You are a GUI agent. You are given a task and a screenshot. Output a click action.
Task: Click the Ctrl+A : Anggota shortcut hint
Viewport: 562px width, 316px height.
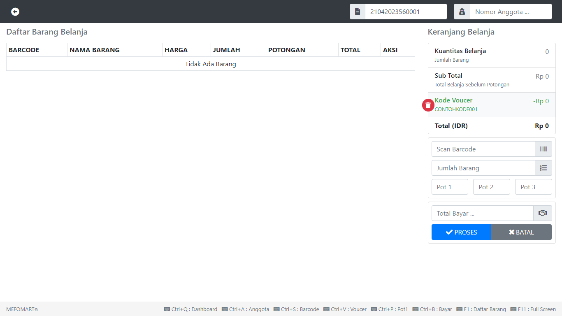pos(245,309)
